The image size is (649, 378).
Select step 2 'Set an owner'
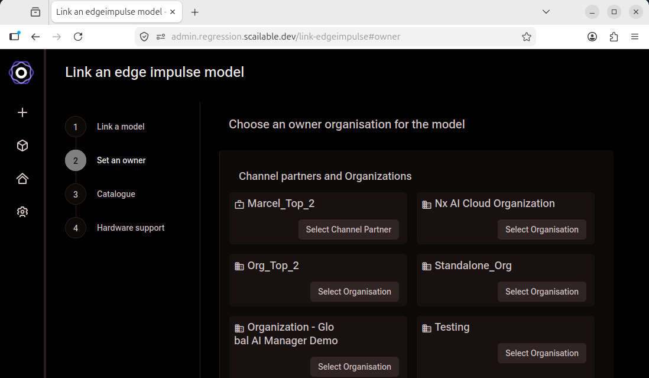point(121,160)
